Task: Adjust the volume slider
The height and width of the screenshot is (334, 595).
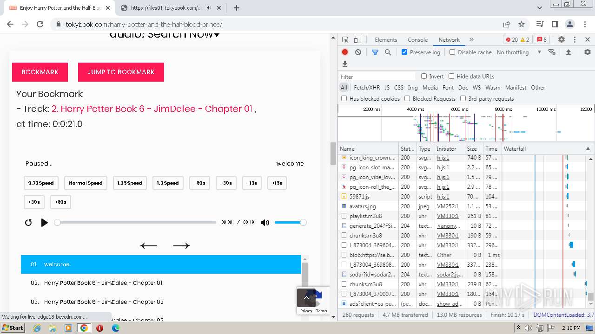Action: 291,223
